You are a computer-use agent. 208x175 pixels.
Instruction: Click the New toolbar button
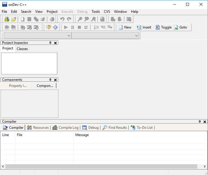(125, 27)
